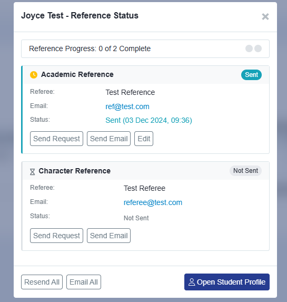Viewport: 287px width, 302px height.
Task: Click the hourglass icon beside Character Reference
Action: pos(32,172)
